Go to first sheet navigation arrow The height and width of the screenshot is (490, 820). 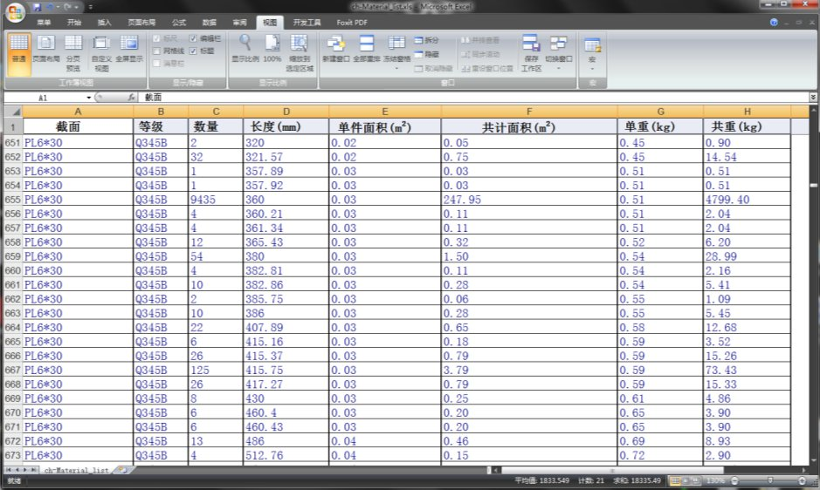point(9,470)
